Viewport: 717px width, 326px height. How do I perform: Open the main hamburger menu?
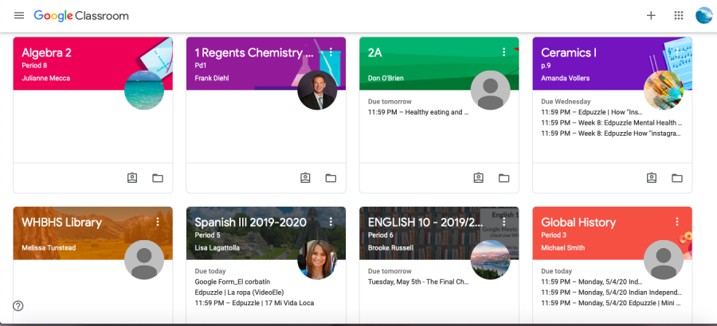pos(19,16)
